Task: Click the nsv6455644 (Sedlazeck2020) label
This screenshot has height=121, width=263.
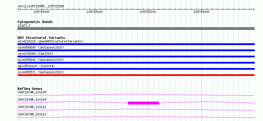Action: point(41,60)
